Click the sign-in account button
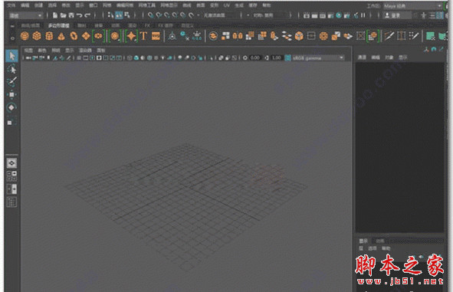This screenshot has height=292, width=453. click(397, 15)
